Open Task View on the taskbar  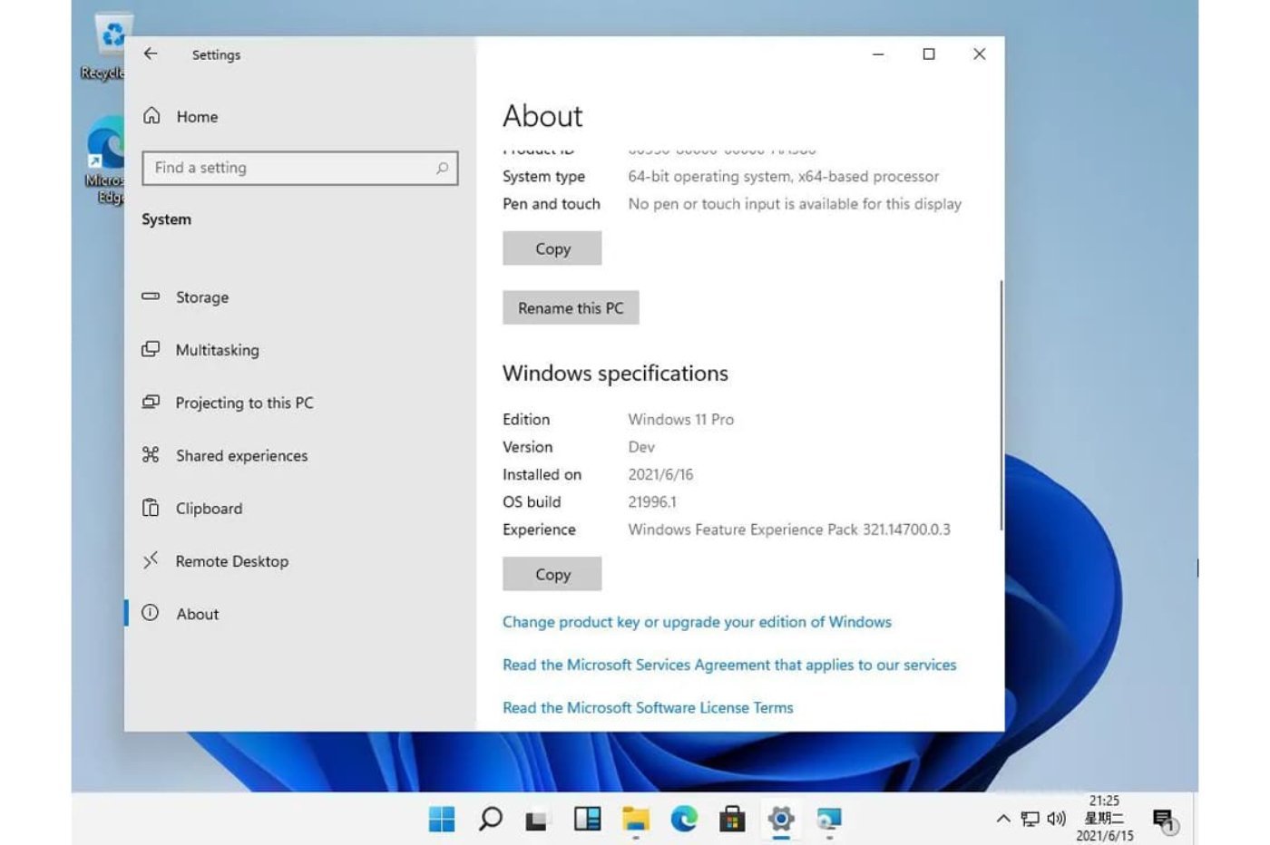coord(538,820)
